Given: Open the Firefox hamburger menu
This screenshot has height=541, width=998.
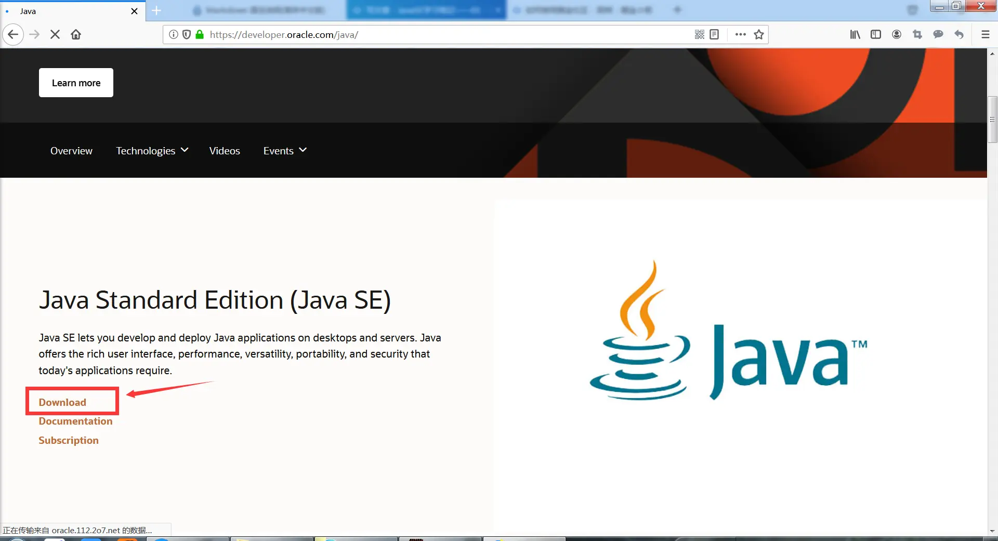Looking at the screenshot, I should point(985,35).
